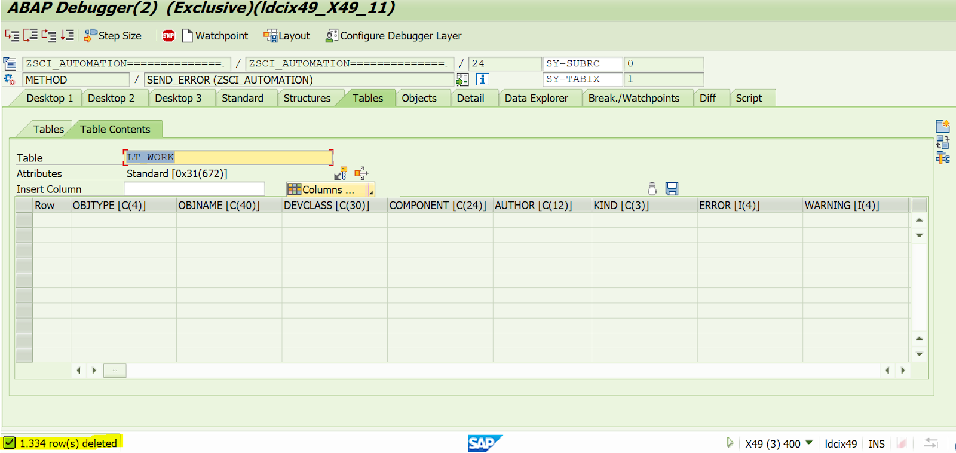Viewport: 956px width, 453px height.
Task: Open the Detail tab
Action: pyautogui.click(x=471, y=98)
